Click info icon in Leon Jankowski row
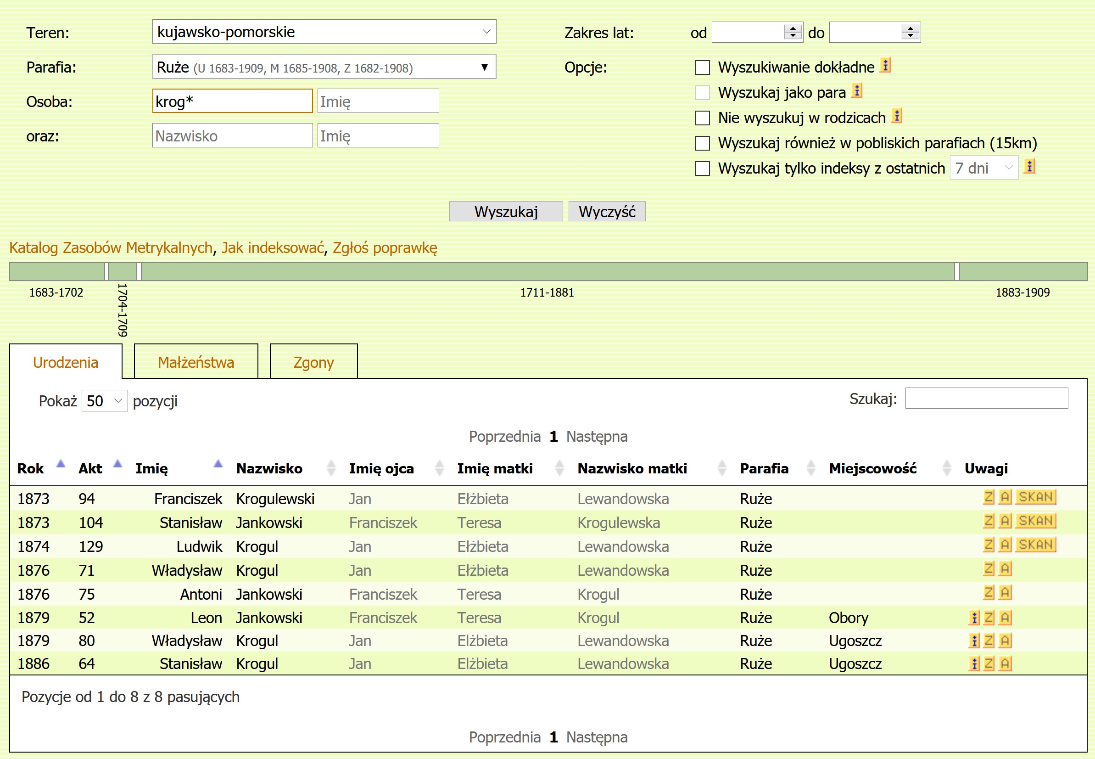Viewport: 1095px width, 759px height. [x=974, y=618]
